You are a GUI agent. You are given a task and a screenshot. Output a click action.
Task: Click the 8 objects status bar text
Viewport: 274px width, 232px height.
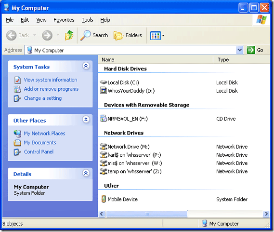(13, 224)
